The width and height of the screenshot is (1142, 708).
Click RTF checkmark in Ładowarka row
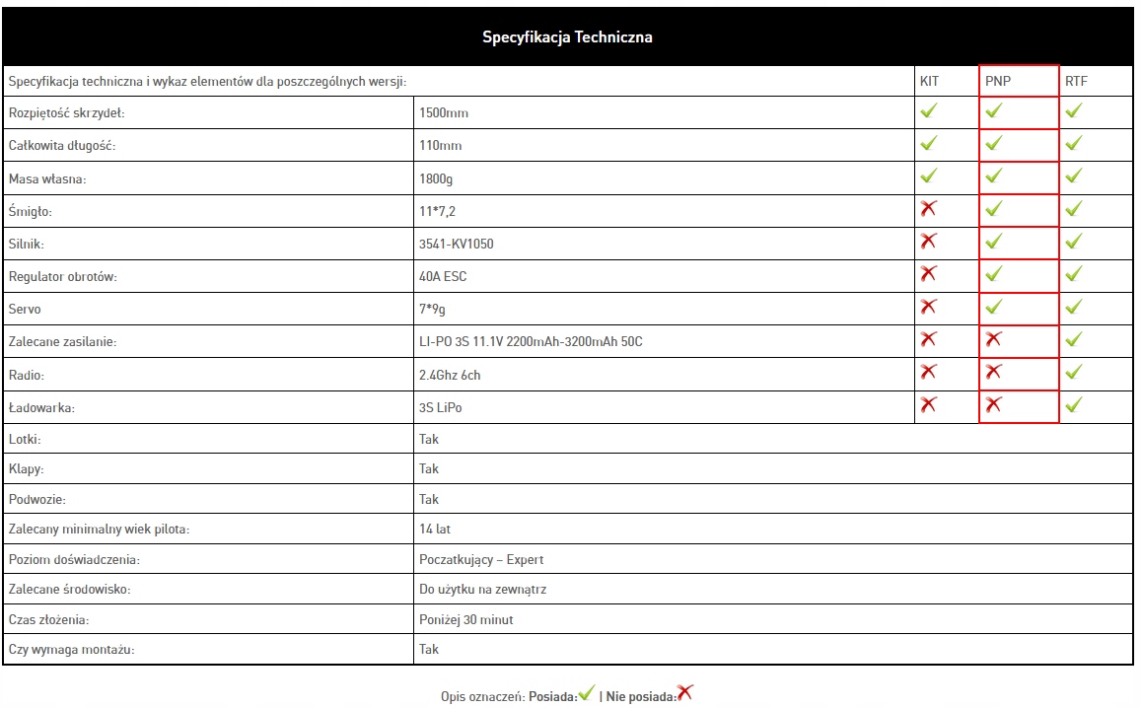1074,404
